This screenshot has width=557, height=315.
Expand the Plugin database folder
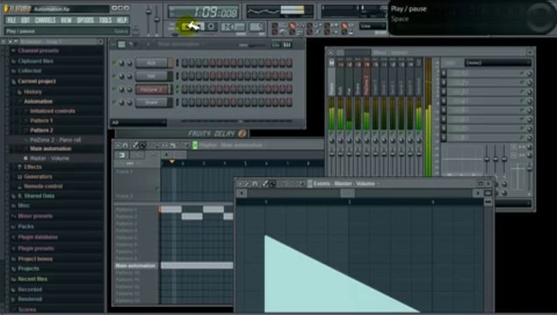pos(38,237)
